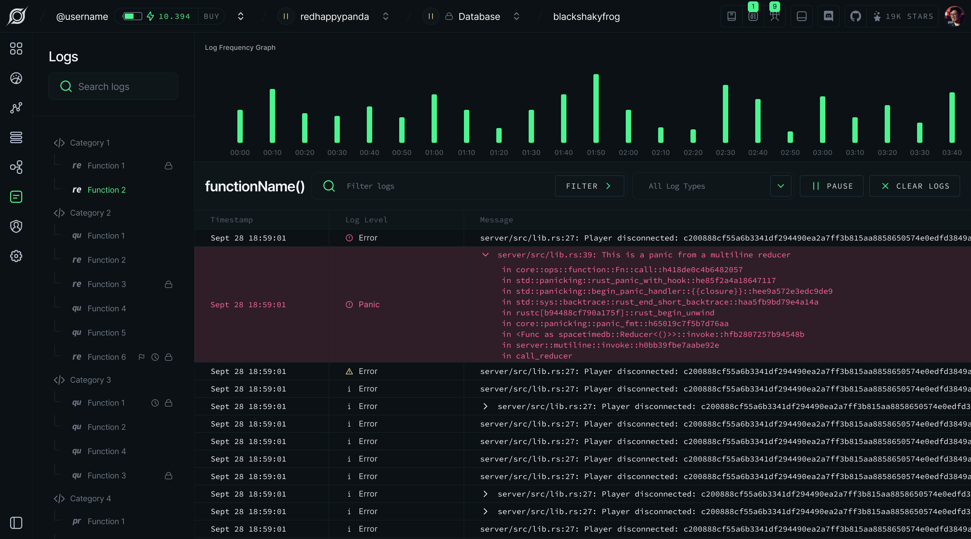Pause the log stream

(831, 186)
